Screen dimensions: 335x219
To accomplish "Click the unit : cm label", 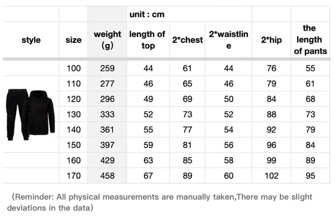I will tap(147, 15).
